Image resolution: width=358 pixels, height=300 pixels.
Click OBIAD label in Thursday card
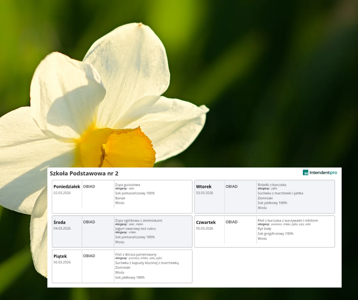tap(232, 222)
